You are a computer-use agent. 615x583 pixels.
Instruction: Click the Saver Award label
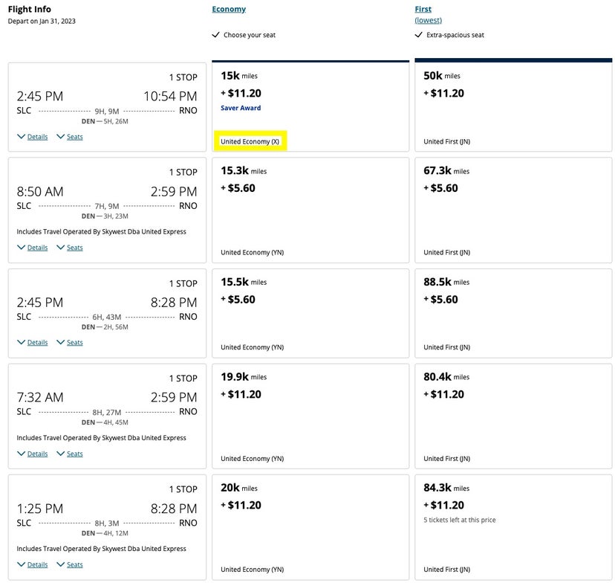click(239, 107)
